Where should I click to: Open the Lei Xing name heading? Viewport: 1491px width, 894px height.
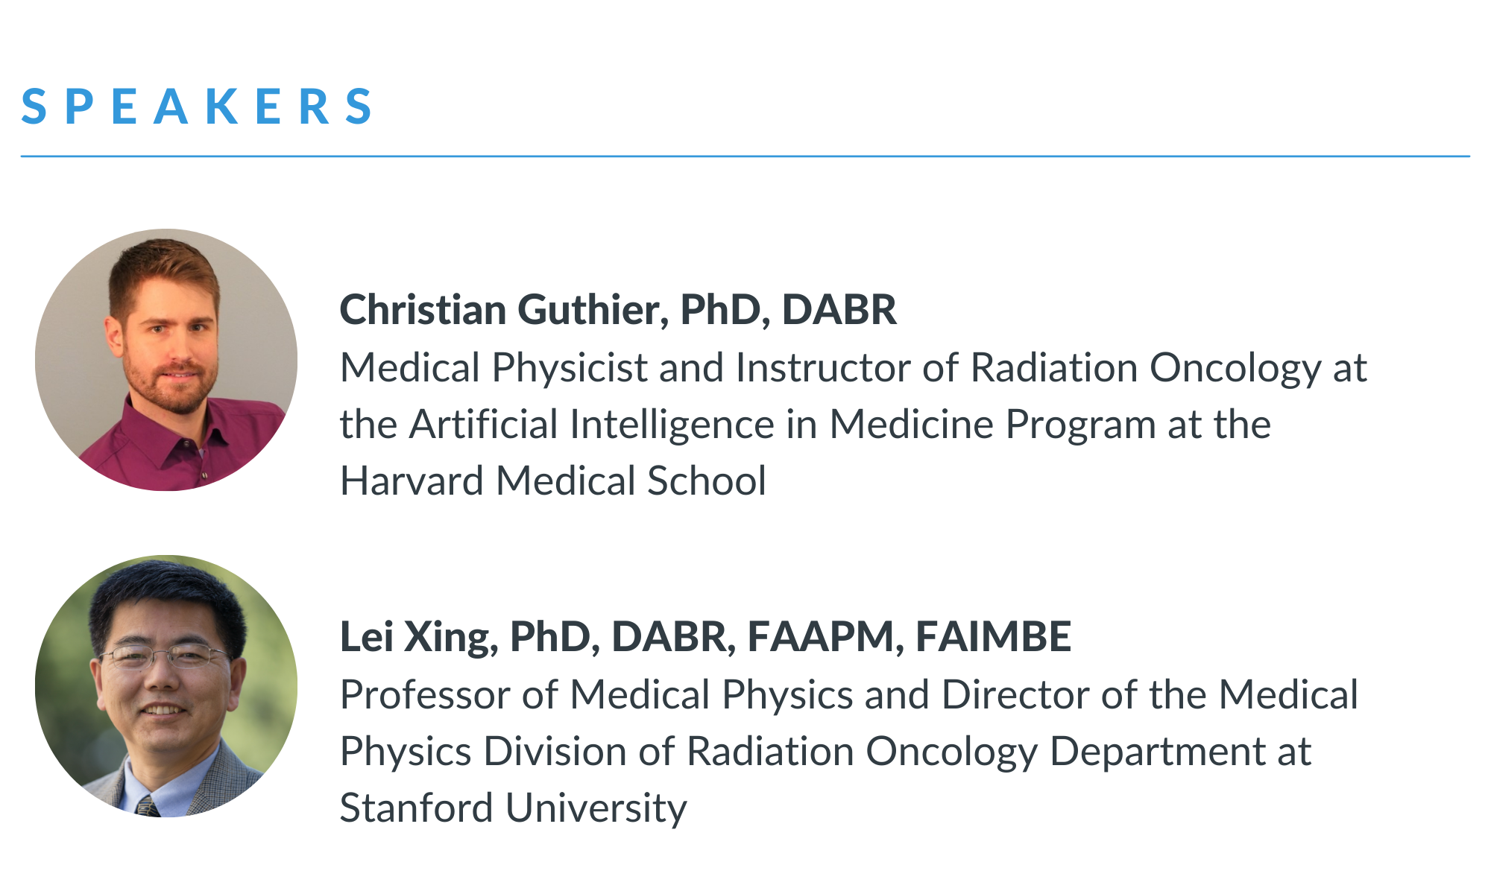coord(705,636)
